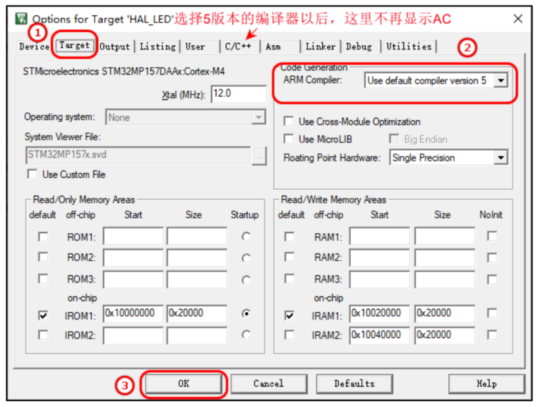The width and height of the screenshot is (541, 407).
Task: Click the Defaults button
Action: (x=355, y=383)
